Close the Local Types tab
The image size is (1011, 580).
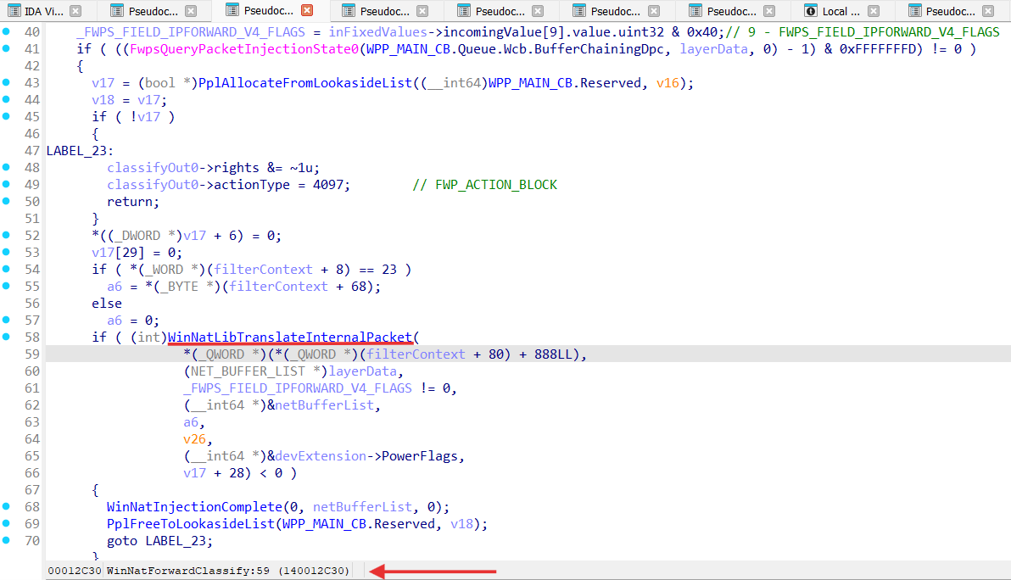pos(877,11)
